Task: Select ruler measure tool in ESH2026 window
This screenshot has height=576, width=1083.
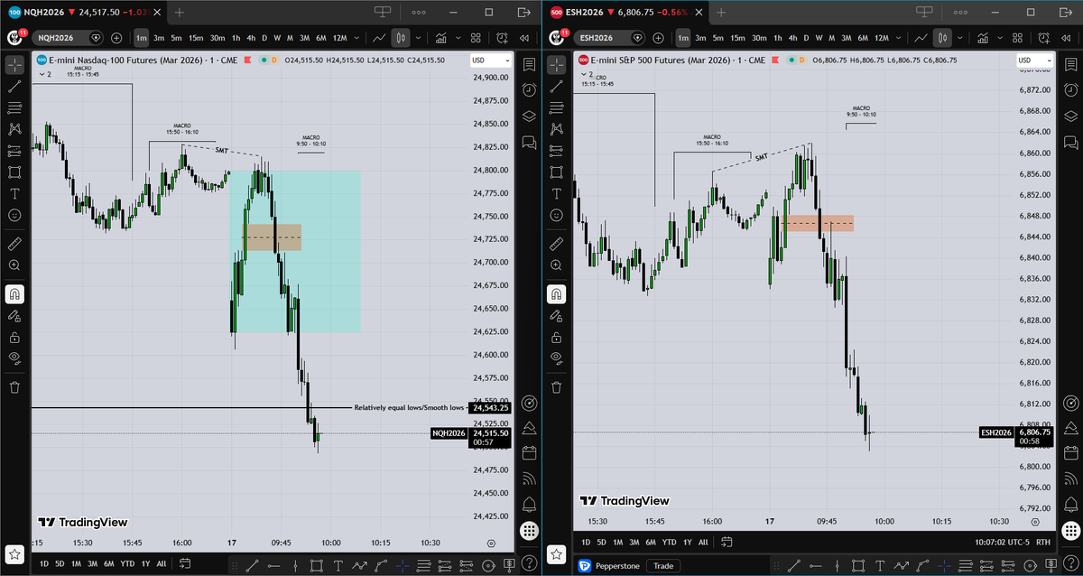Action: pos(556,244)
